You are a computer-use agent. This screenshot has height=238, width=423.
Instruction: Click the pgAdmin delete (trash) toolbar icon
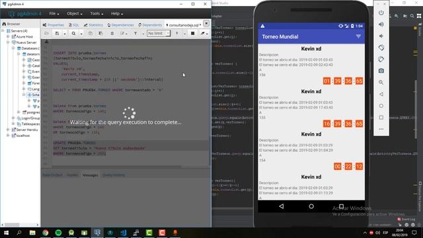pos(112,34)
